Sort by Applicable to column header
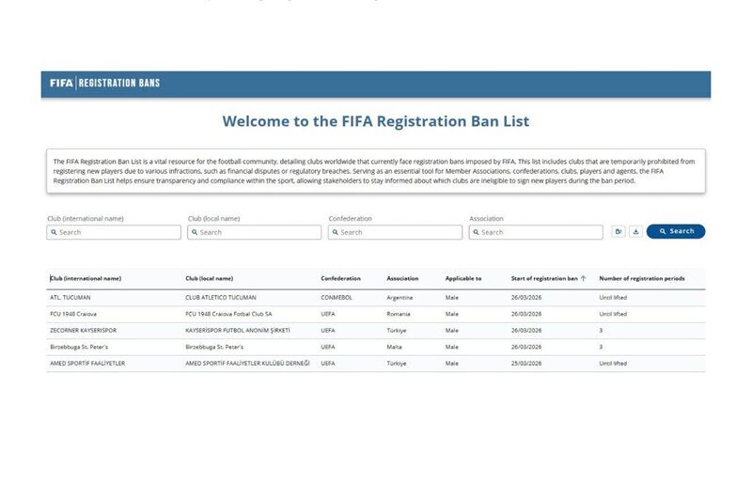This screenshot has width=752, height=482. (x=463, y=278)
